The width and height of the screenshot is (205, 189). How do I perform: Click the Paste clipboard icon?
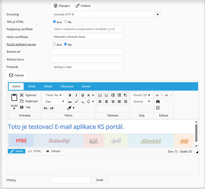[14, 97]
